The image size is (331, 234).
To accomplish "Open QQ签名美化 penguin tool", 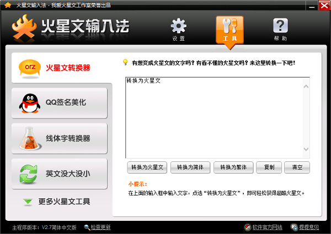I will (60, 102).
